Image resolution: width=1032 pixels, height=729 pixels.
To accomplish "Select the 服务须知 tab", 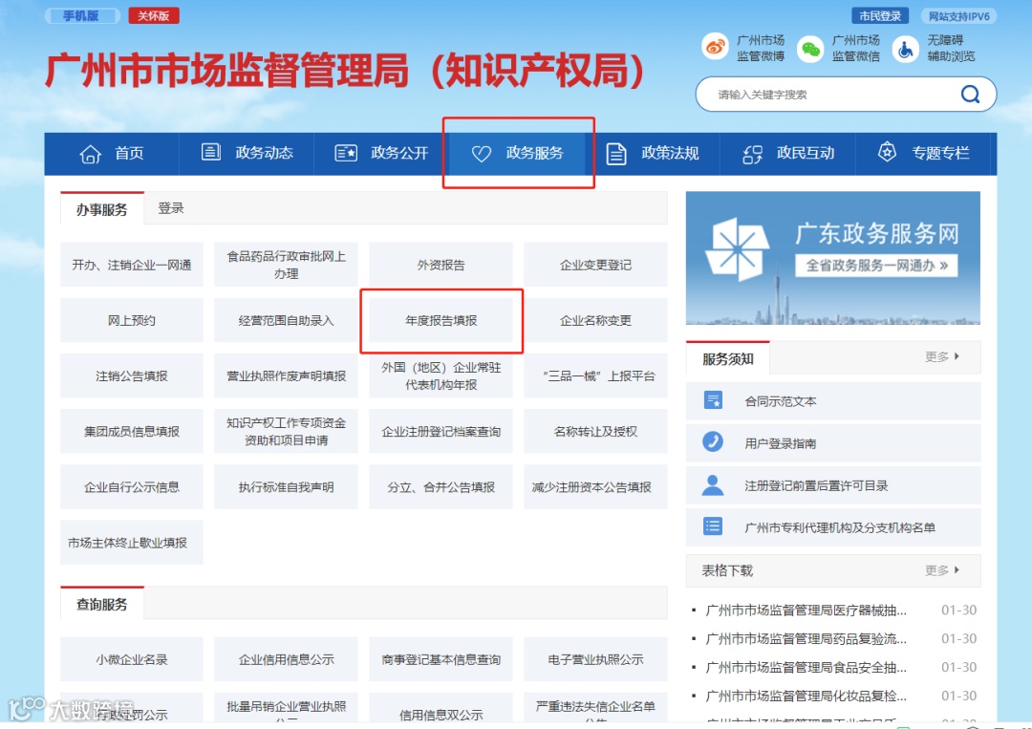I will [x=727, y=358].
